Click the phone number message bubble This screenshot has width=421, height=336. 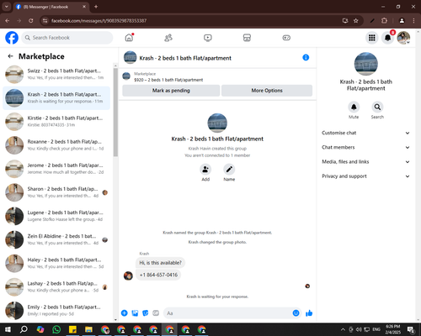click(x=158, y=275)
